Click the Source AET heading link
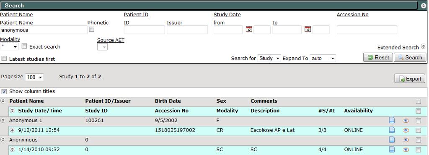The width and height of the screenshot is (429, 155). tap(111, 40)
